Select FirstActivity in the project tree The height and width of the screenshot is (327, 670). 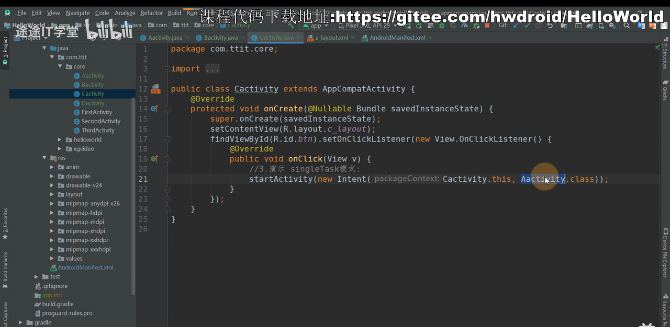tap(97, 112)
